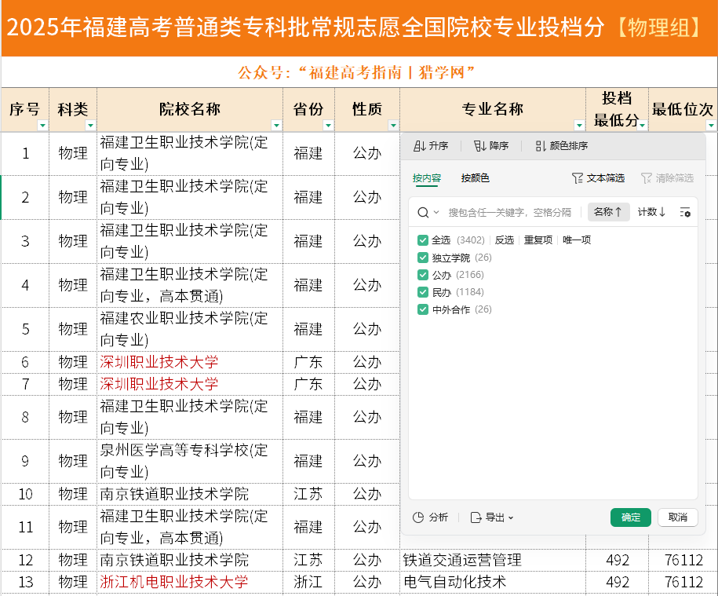Click 反选 invert selection link
The image size is (718, 596).
click(504, 240)
